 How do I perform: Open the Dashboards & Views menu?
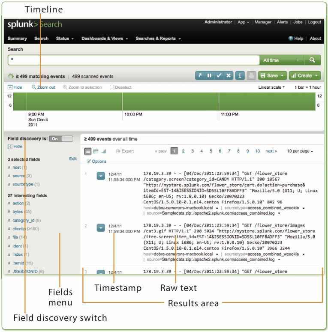105,39
